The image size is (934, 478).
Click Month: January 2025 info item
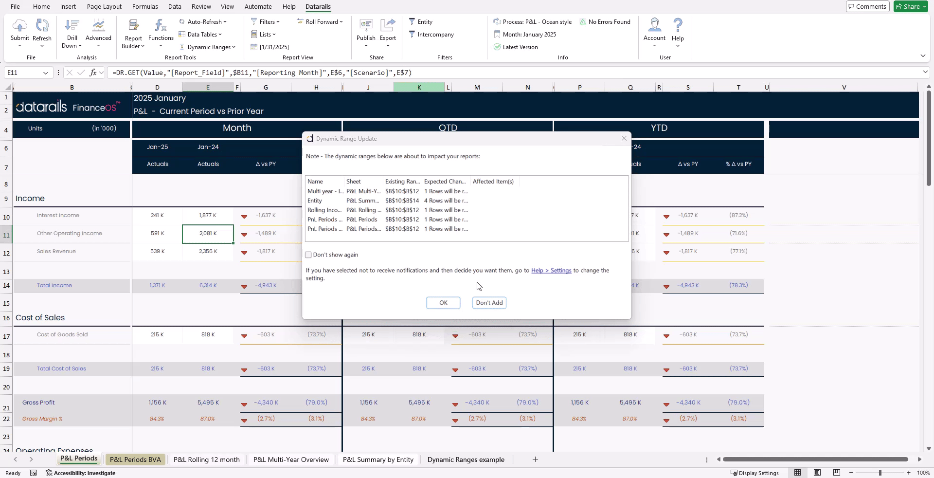tap(525, 35)
